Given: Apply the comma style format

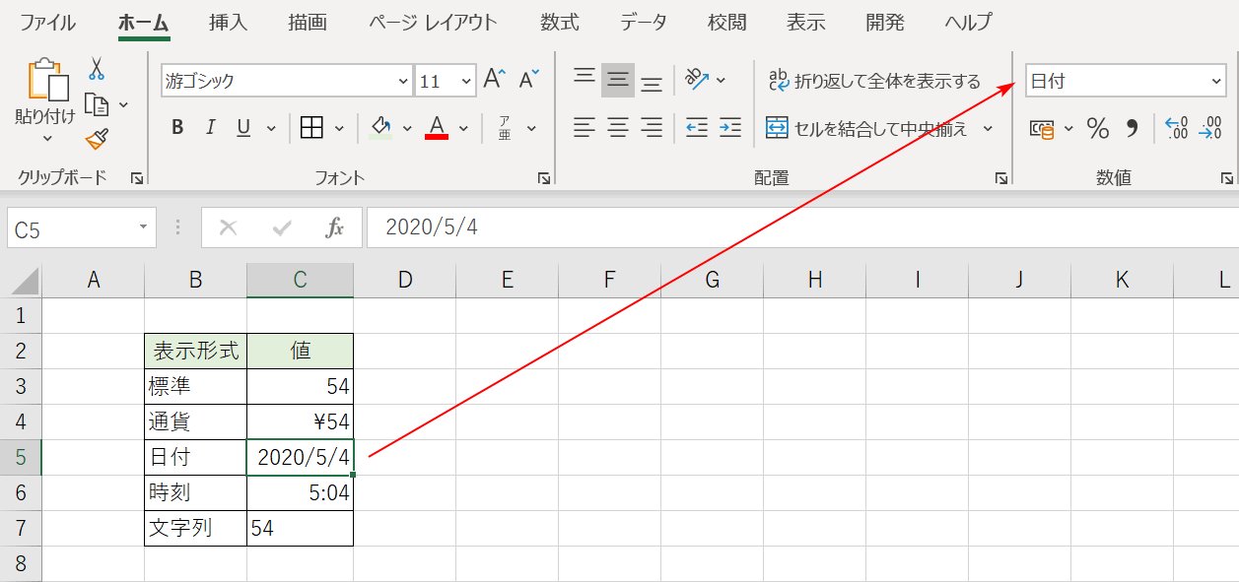Looking at the screenshot, I should click(1132, 127).
